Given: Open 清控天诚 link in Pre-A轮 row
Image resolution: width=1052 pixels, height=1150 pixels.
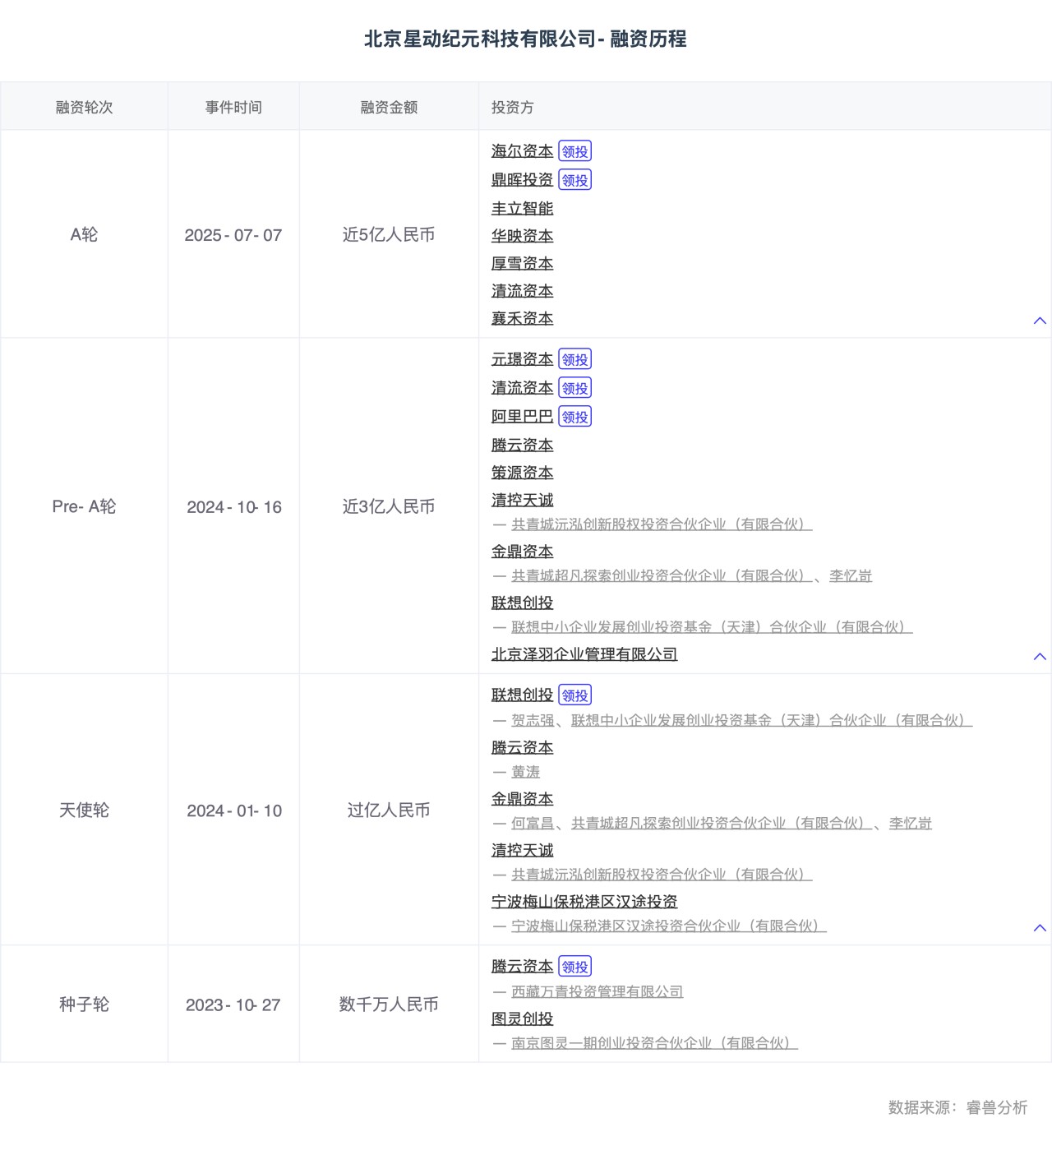Looking at the screenshot, I should coord(522,500).
